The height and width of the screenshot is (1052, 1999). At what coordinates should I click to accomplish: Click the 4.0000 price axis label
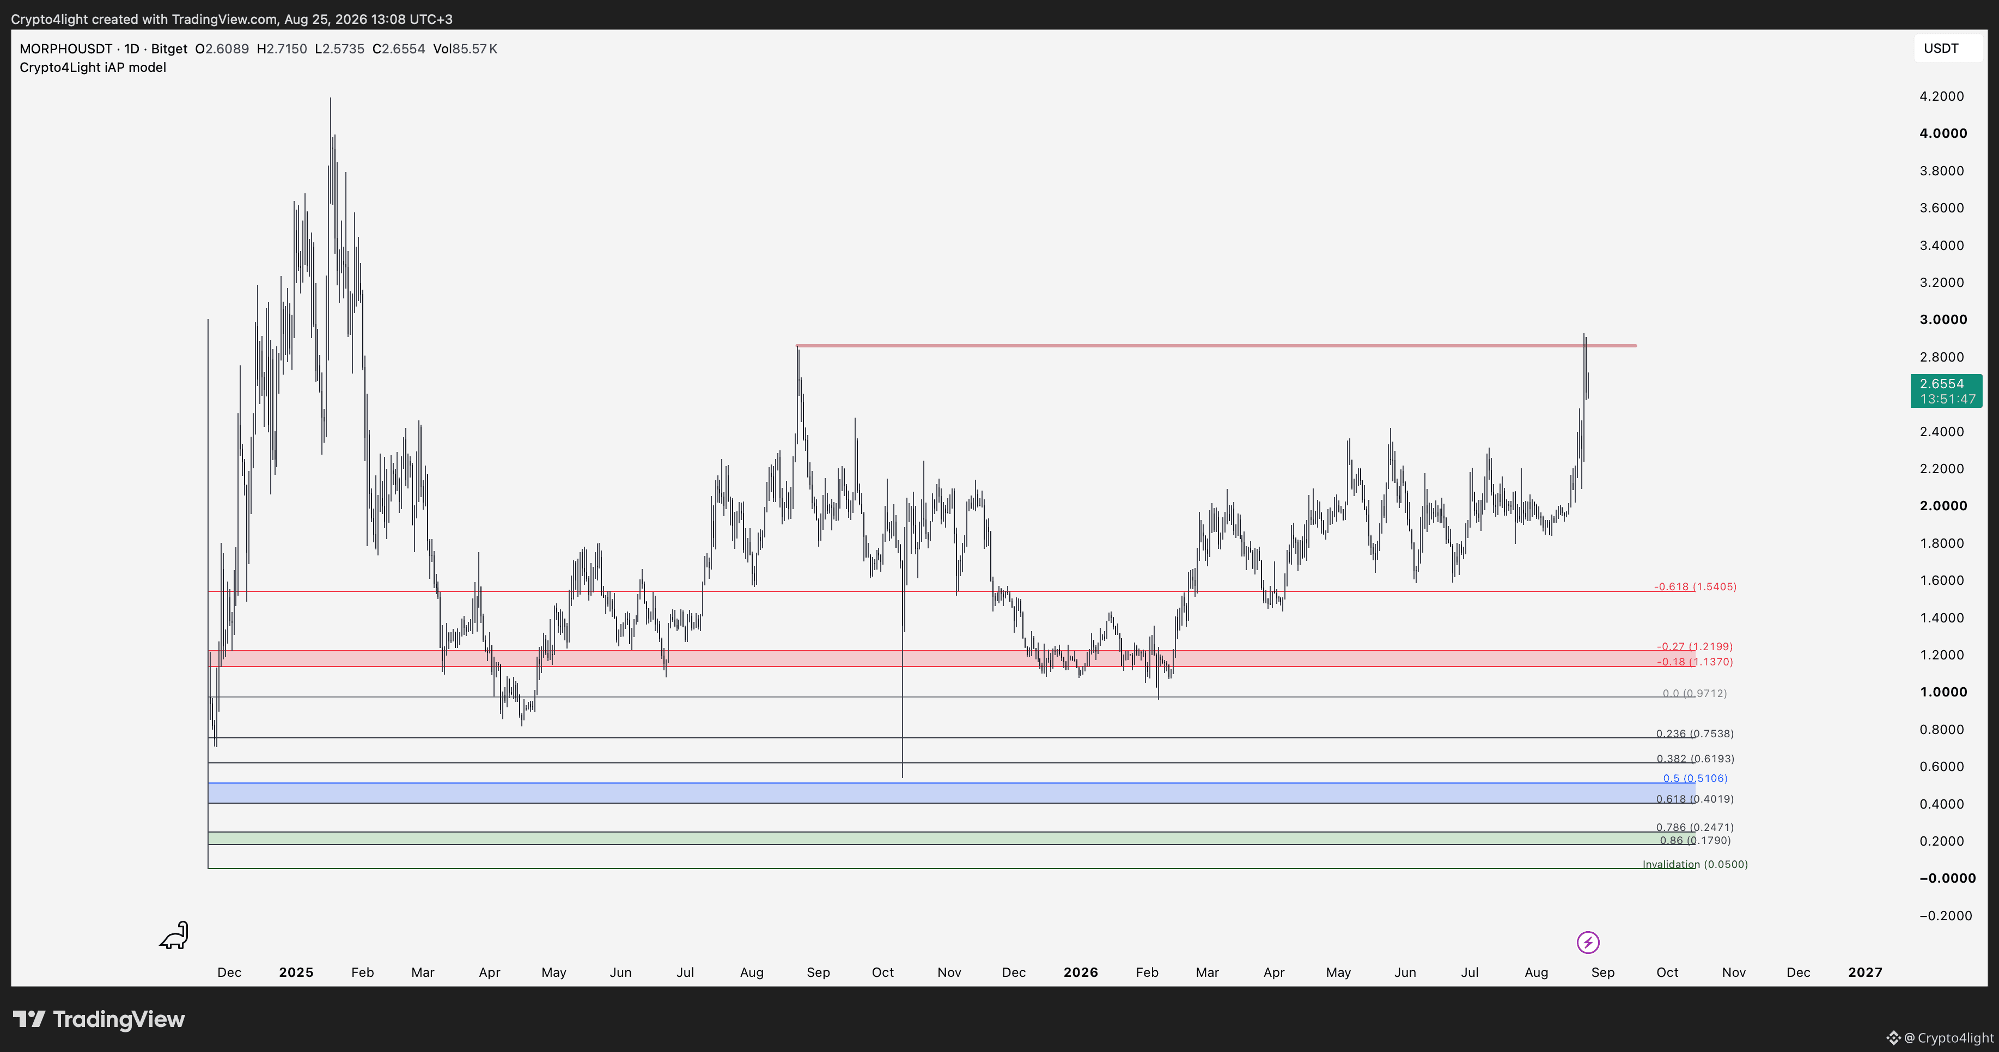1943,133
